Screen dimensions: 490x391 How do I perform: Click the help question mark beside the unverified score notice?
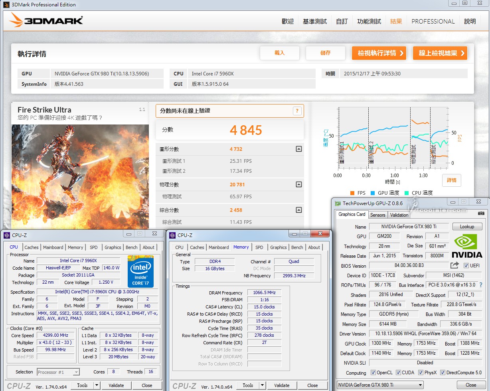297,111
